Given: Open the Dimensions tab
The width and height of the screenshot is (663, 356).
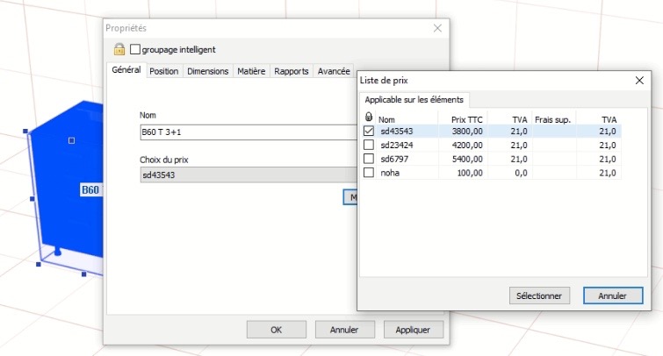Looking at the screenshot, I should (x=208, y=71).
